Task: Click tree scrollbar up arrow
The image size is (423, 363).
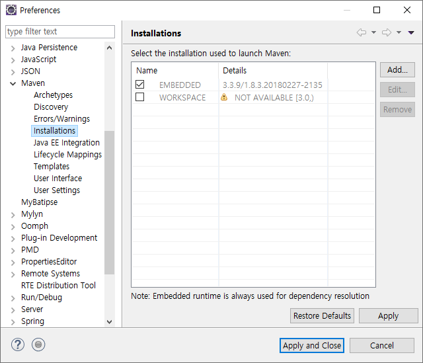Action: pyautogui.click(x=109, y=48)
